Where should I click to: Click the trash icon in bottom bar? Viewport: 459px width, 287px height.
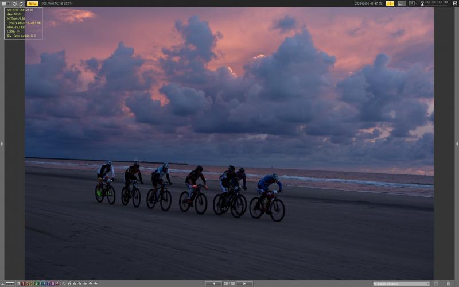click(448, 284)
